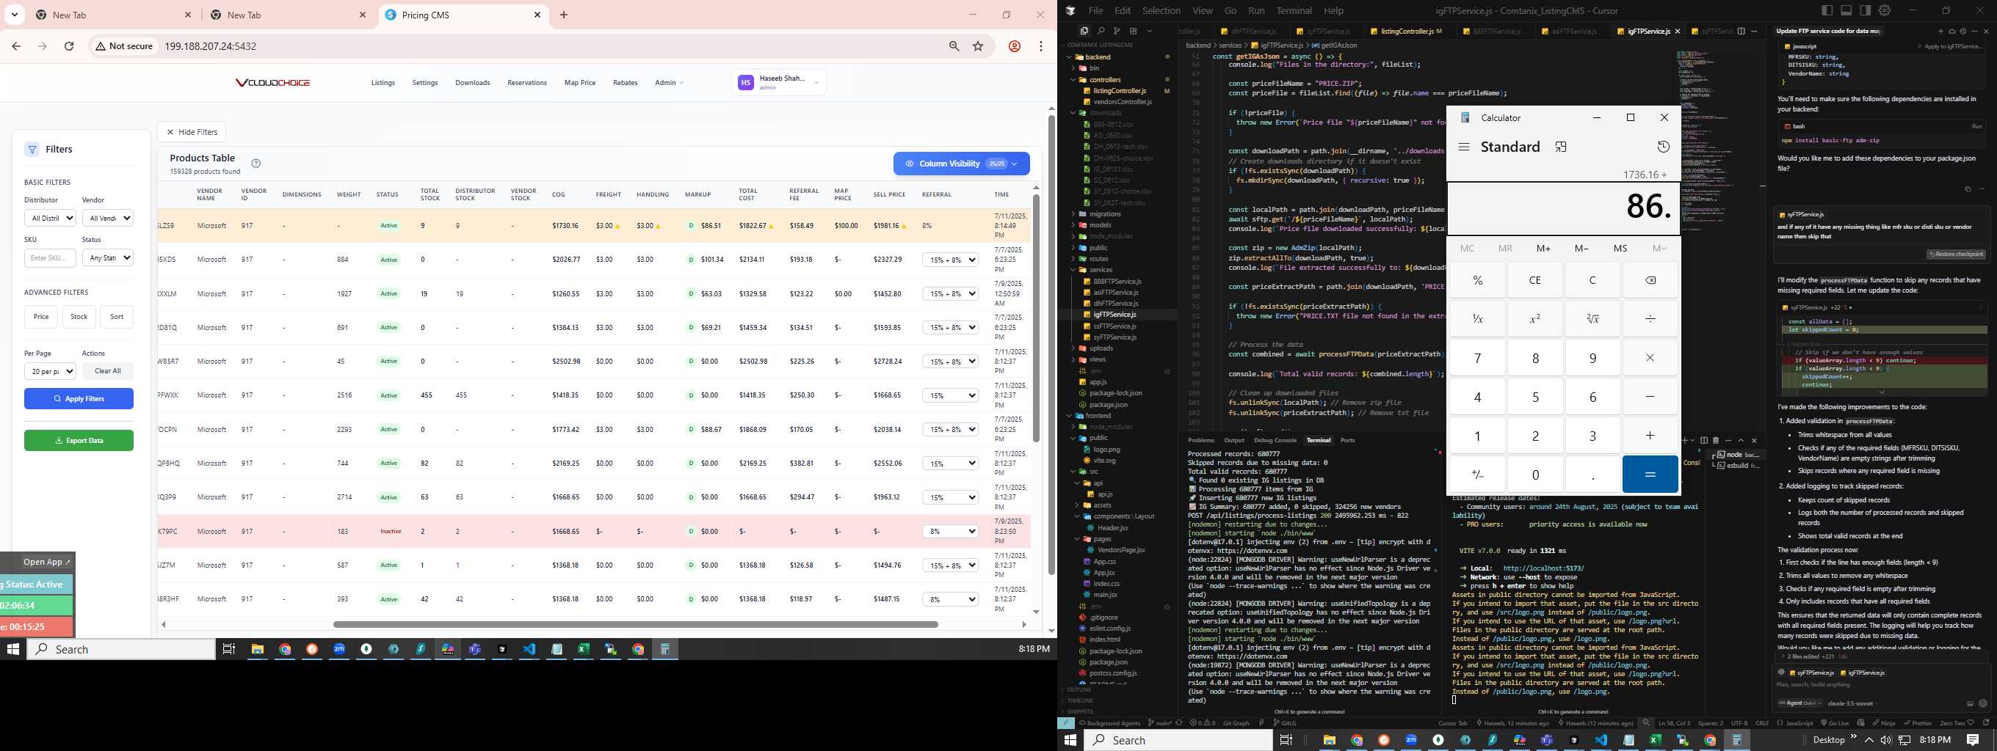Click Restore checkpoint in the chat panel

point(1955,254)
